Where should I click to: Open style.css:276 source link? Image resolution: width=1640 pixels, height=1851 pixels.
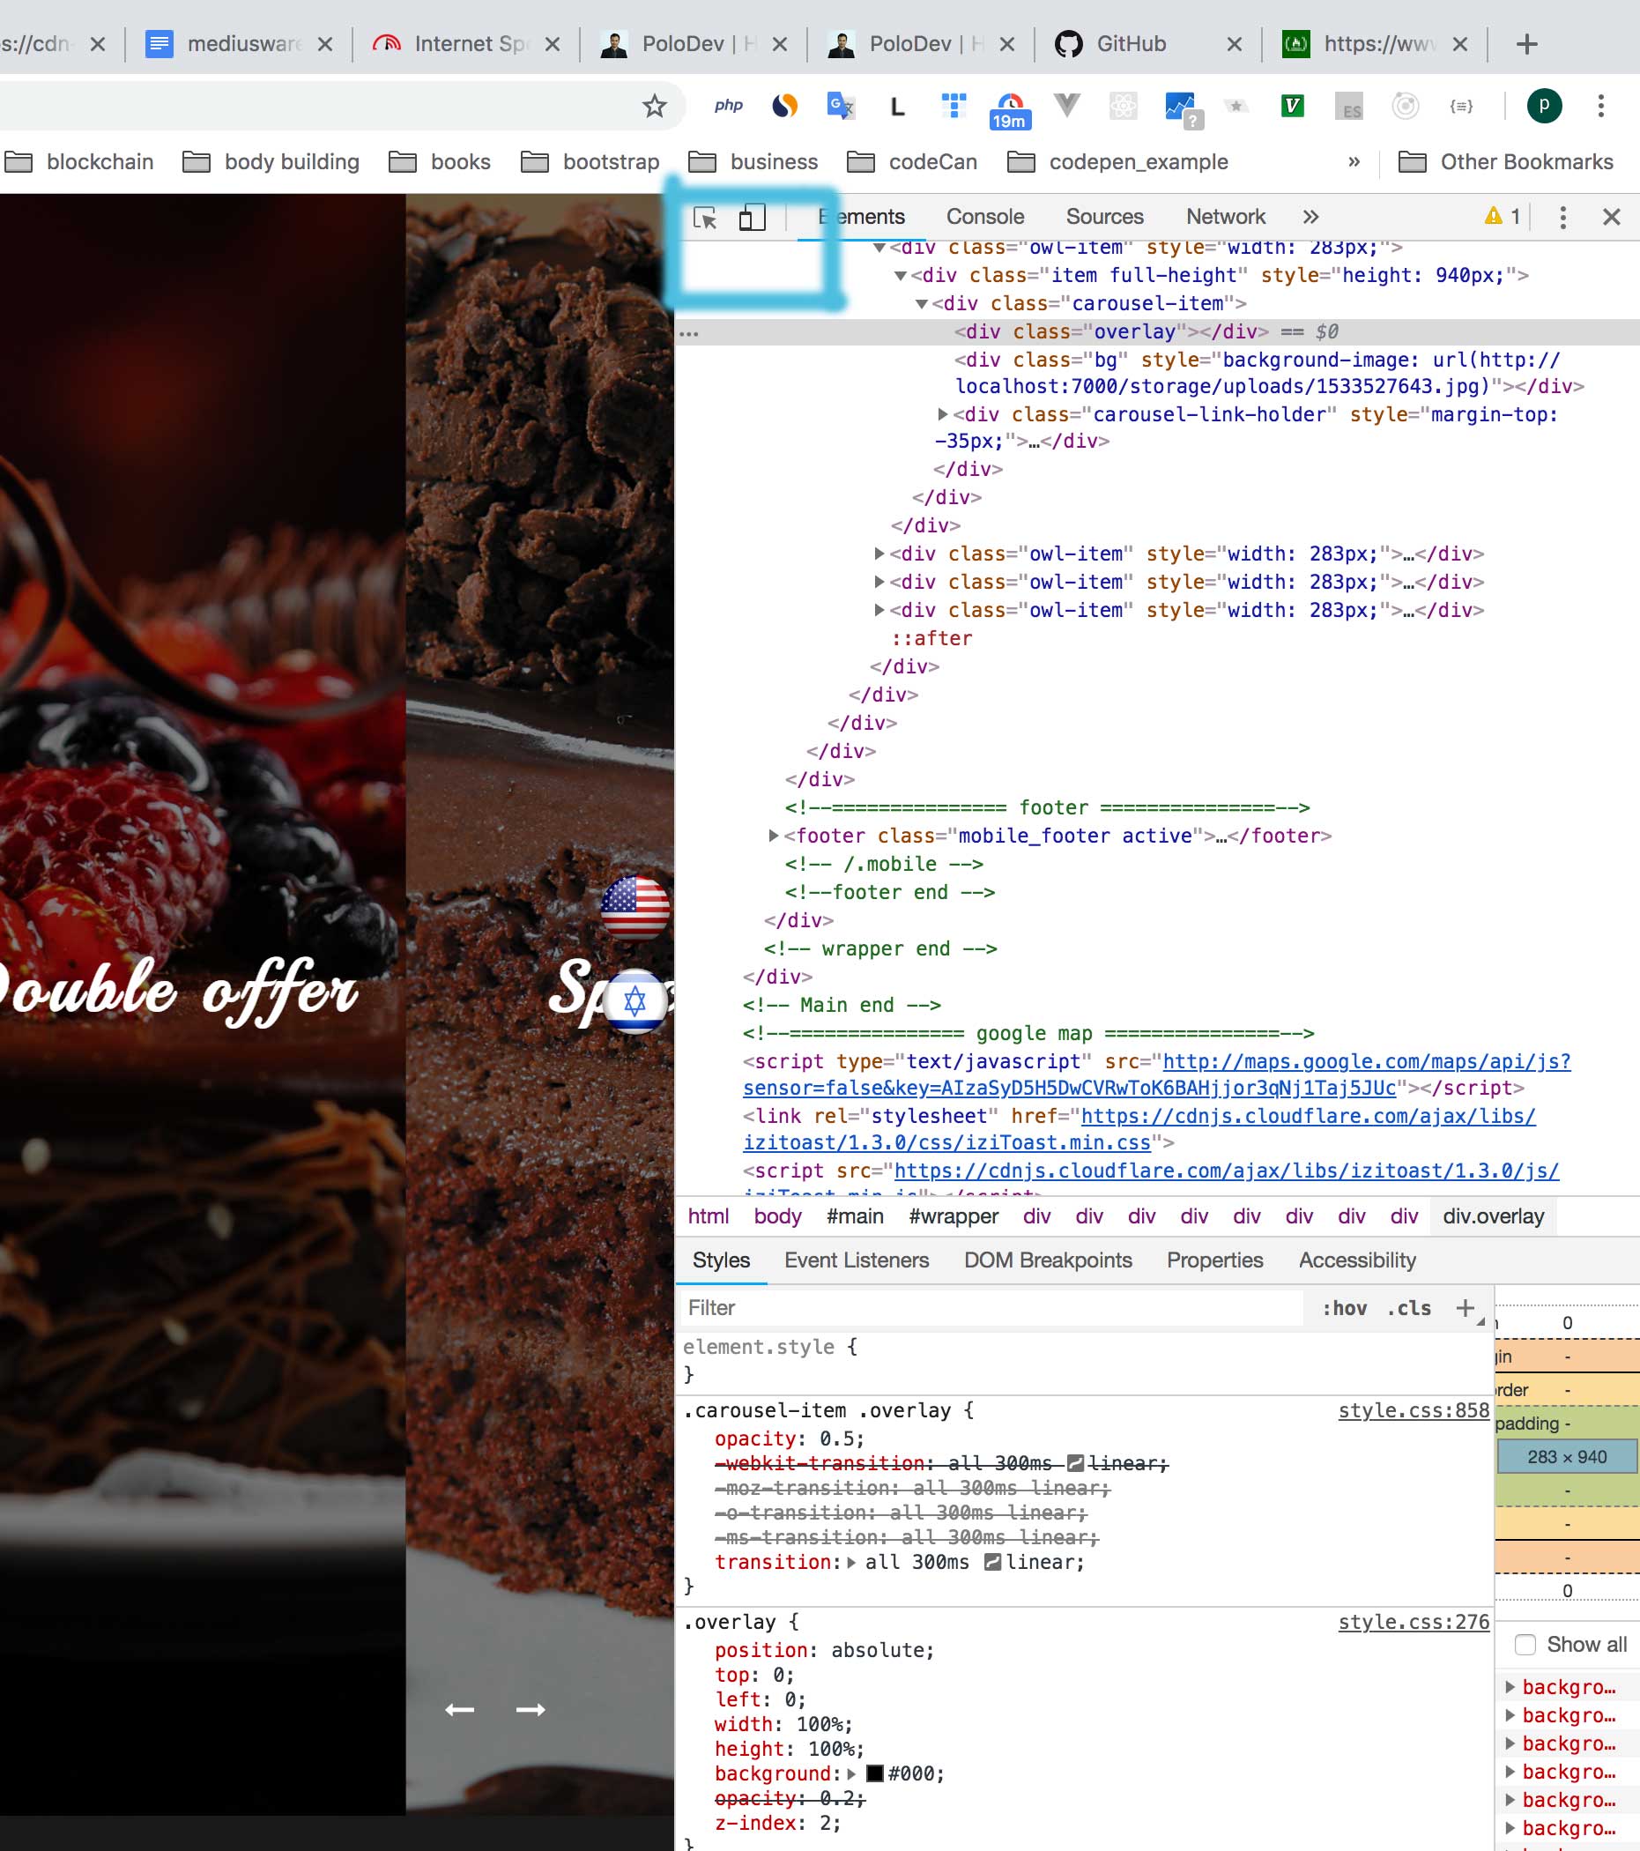1414,1623
